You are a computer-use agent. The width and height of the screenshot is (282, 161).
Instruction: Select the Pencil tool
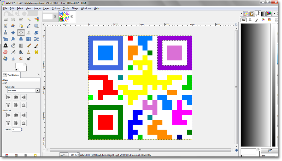tap(29, 46)
